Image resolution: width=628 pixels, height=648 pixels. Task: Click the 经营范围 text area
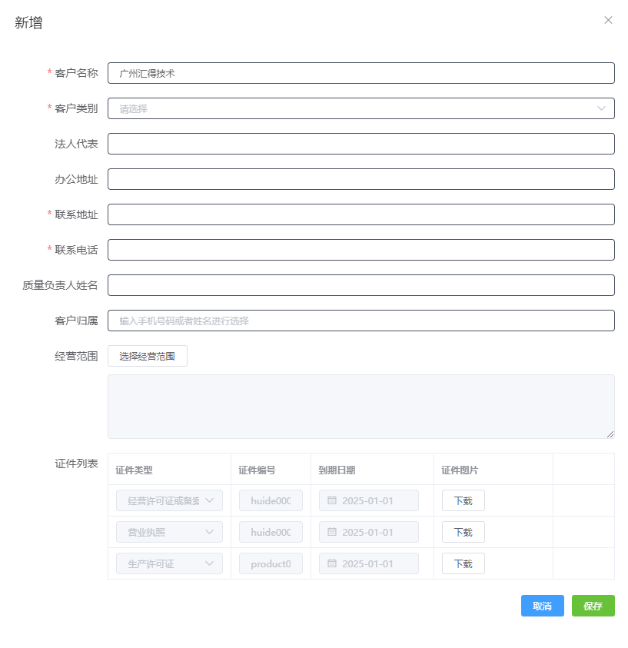[361, 407]
